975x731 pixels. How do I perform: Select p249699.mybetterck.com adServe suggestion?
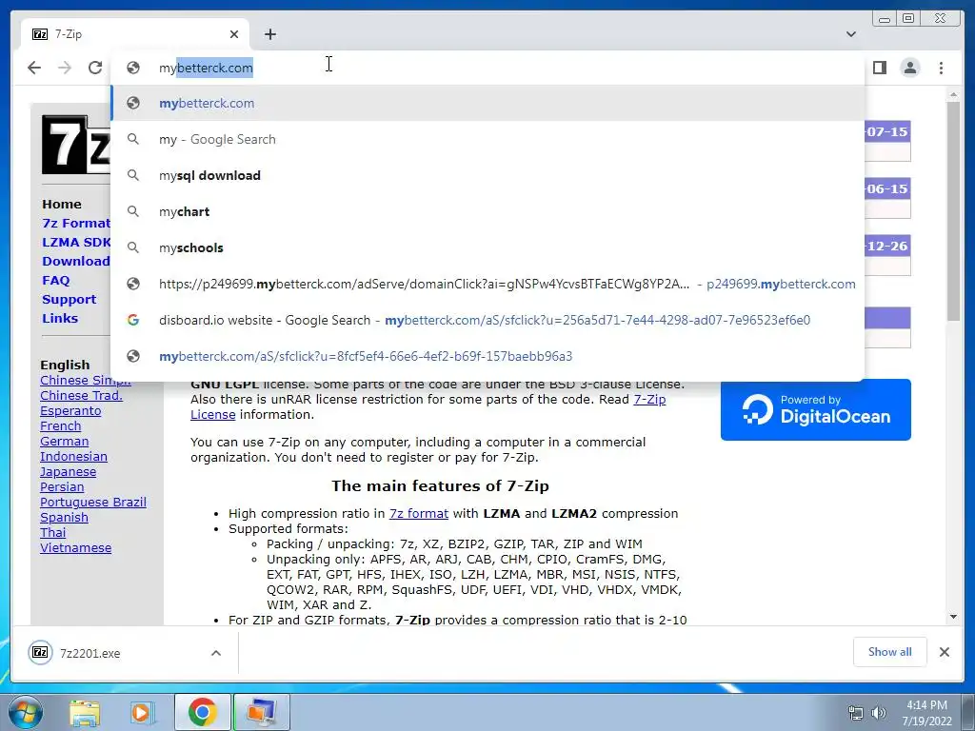coord(487,284)
